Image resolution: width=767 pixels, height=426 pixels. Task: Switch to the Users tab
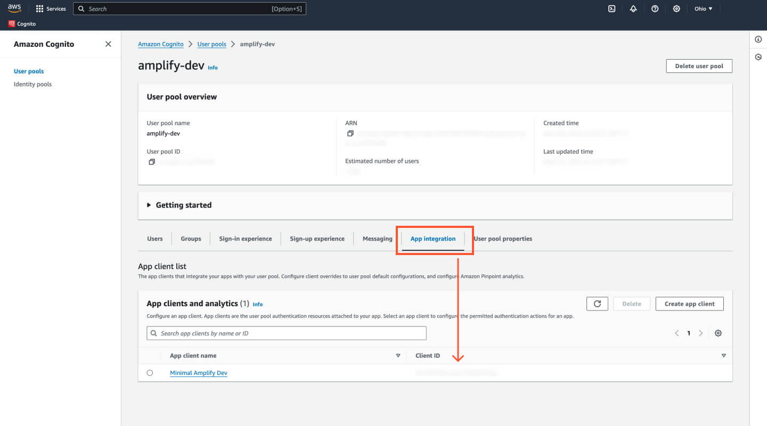[155, 239]
